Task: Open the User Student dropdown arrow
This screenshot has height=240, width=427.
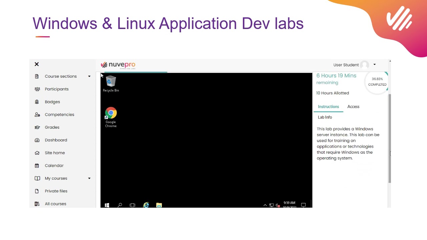Action: pyautogui.click(x=374, y=65)
